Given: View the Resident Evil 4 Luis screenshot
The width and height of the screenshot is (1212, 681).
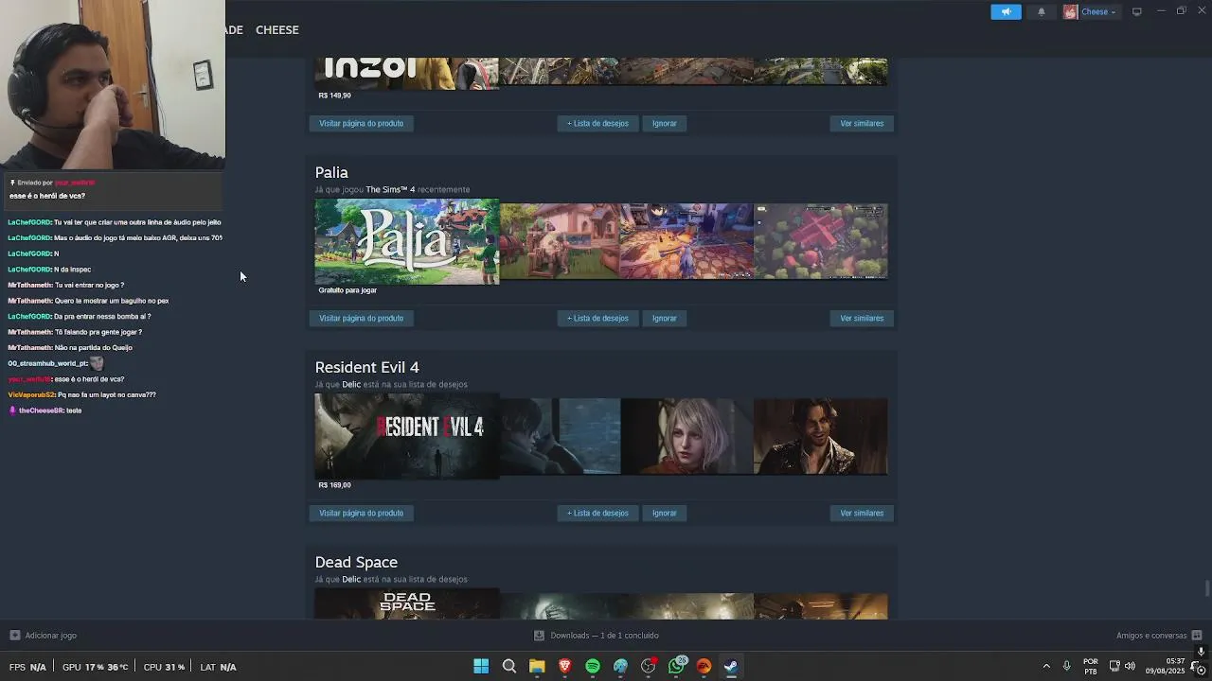Looking at the screenshot, I should pos(820,436).
